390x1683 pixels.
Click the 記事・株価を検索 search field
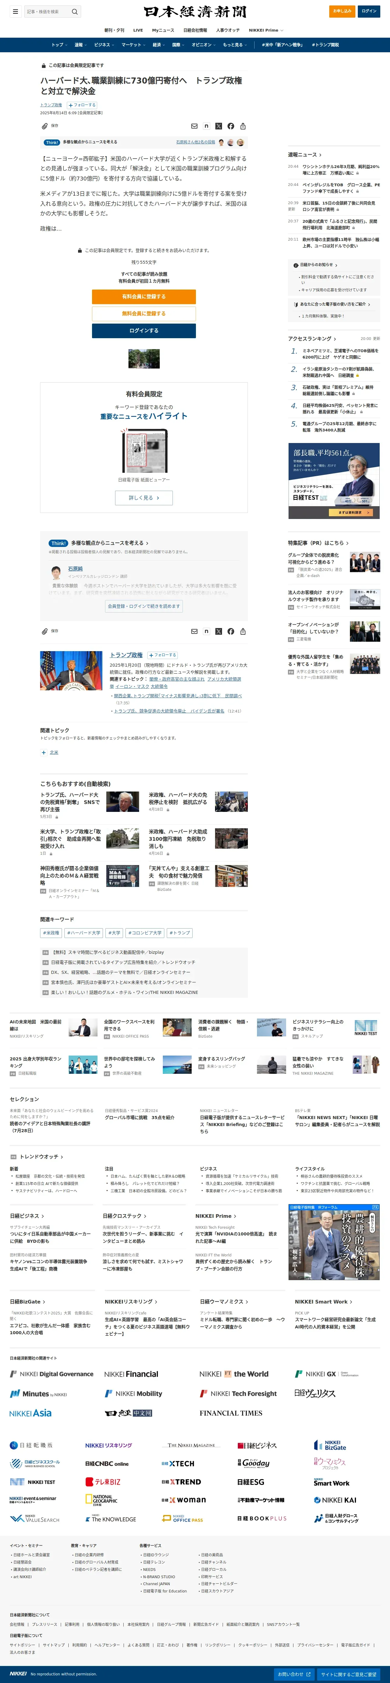47,11
